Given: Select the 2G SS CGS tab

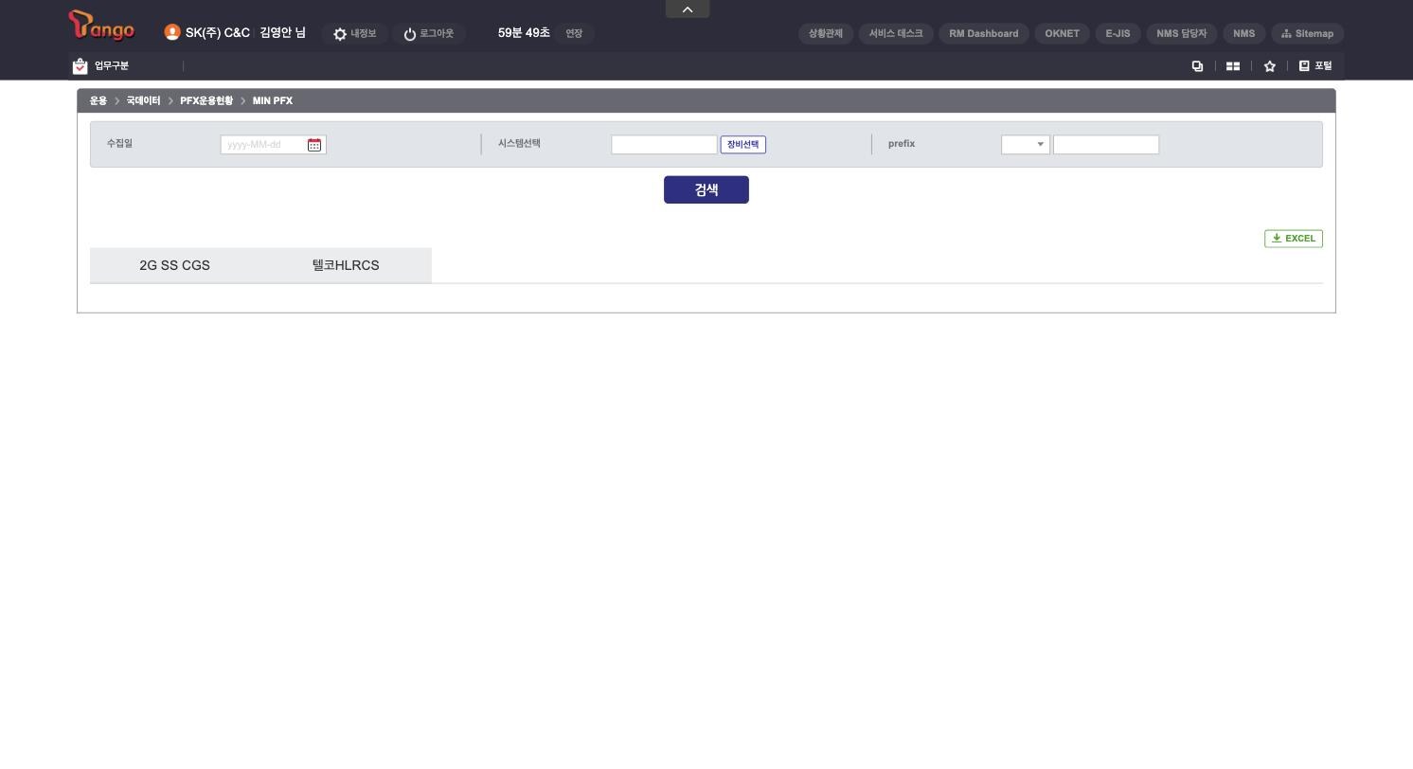Looking at the screenshot, I should [x=175, y=265].
